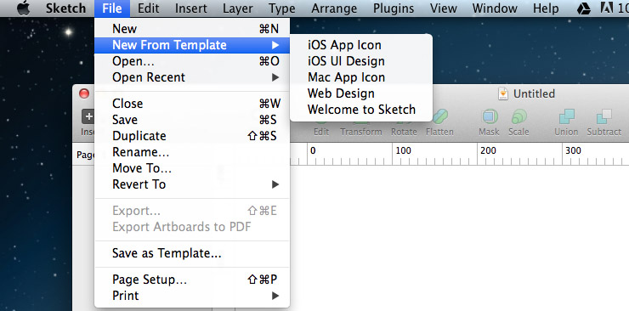Screen dimensions: 629x311
Task: Click the Insert plus toolbar button
Action: click(88, 116)
